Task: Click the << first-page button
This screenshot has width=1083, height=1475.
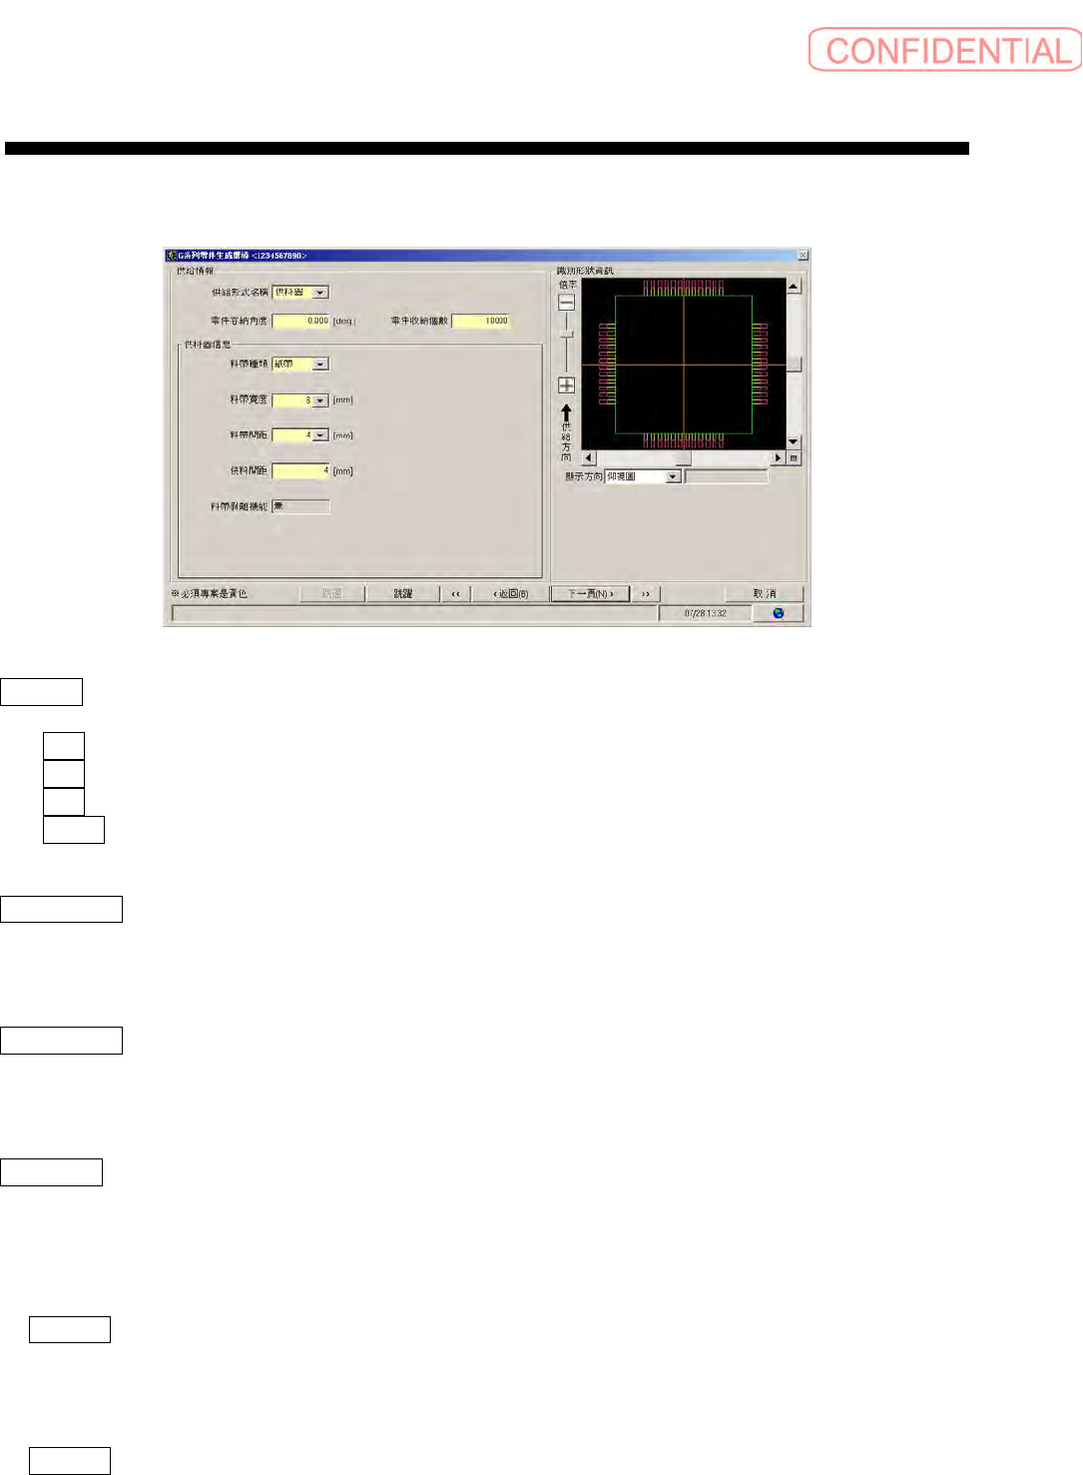Action: (x=455, y=593)
